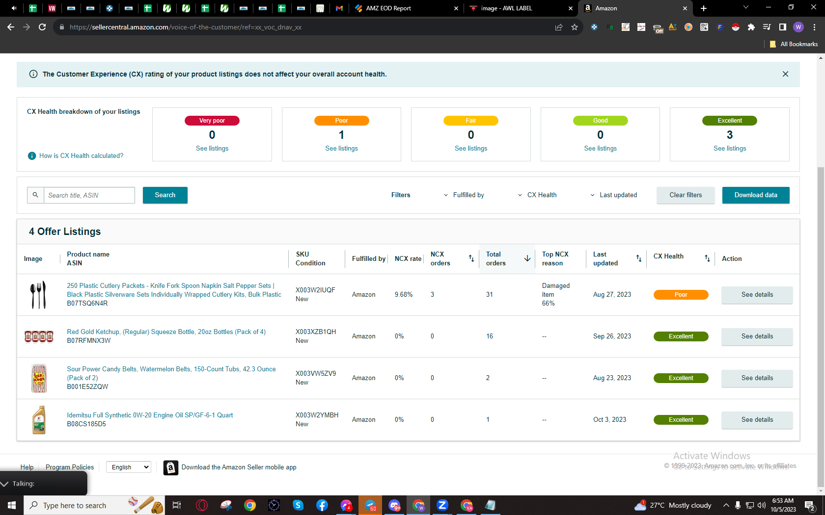
Task: Go back to the previous page
Action: click(x=11, y=27)
